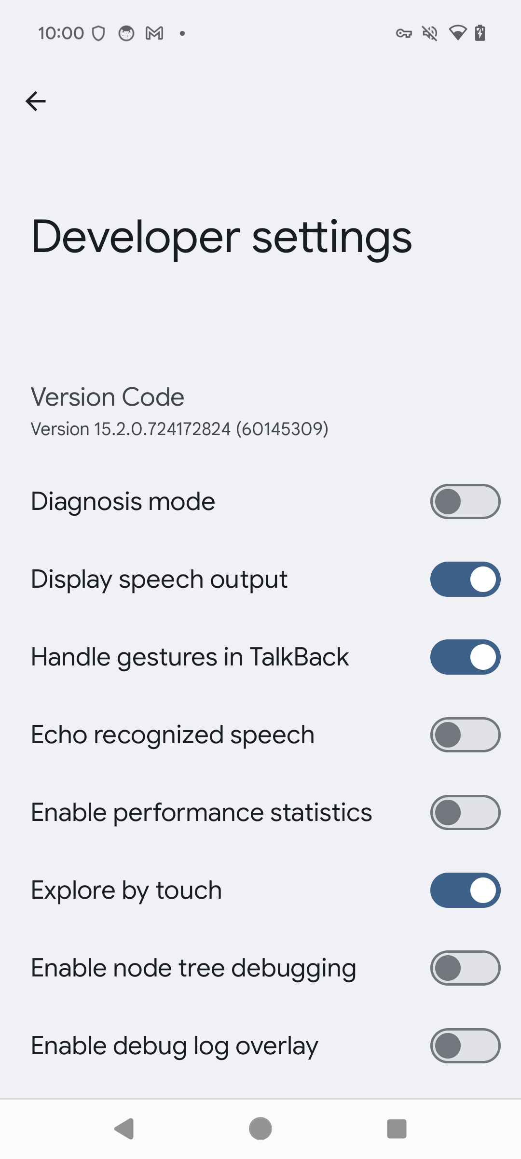Enable node tree debugging switch
This screenshot has width=521, height=1159.
pyautogui.click(x=465, y=968)
